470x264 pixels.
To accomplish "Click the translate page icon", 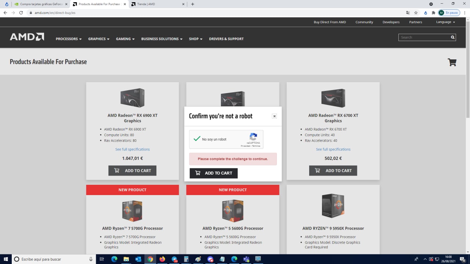I will pyautogui.click(x=408, y=12).
